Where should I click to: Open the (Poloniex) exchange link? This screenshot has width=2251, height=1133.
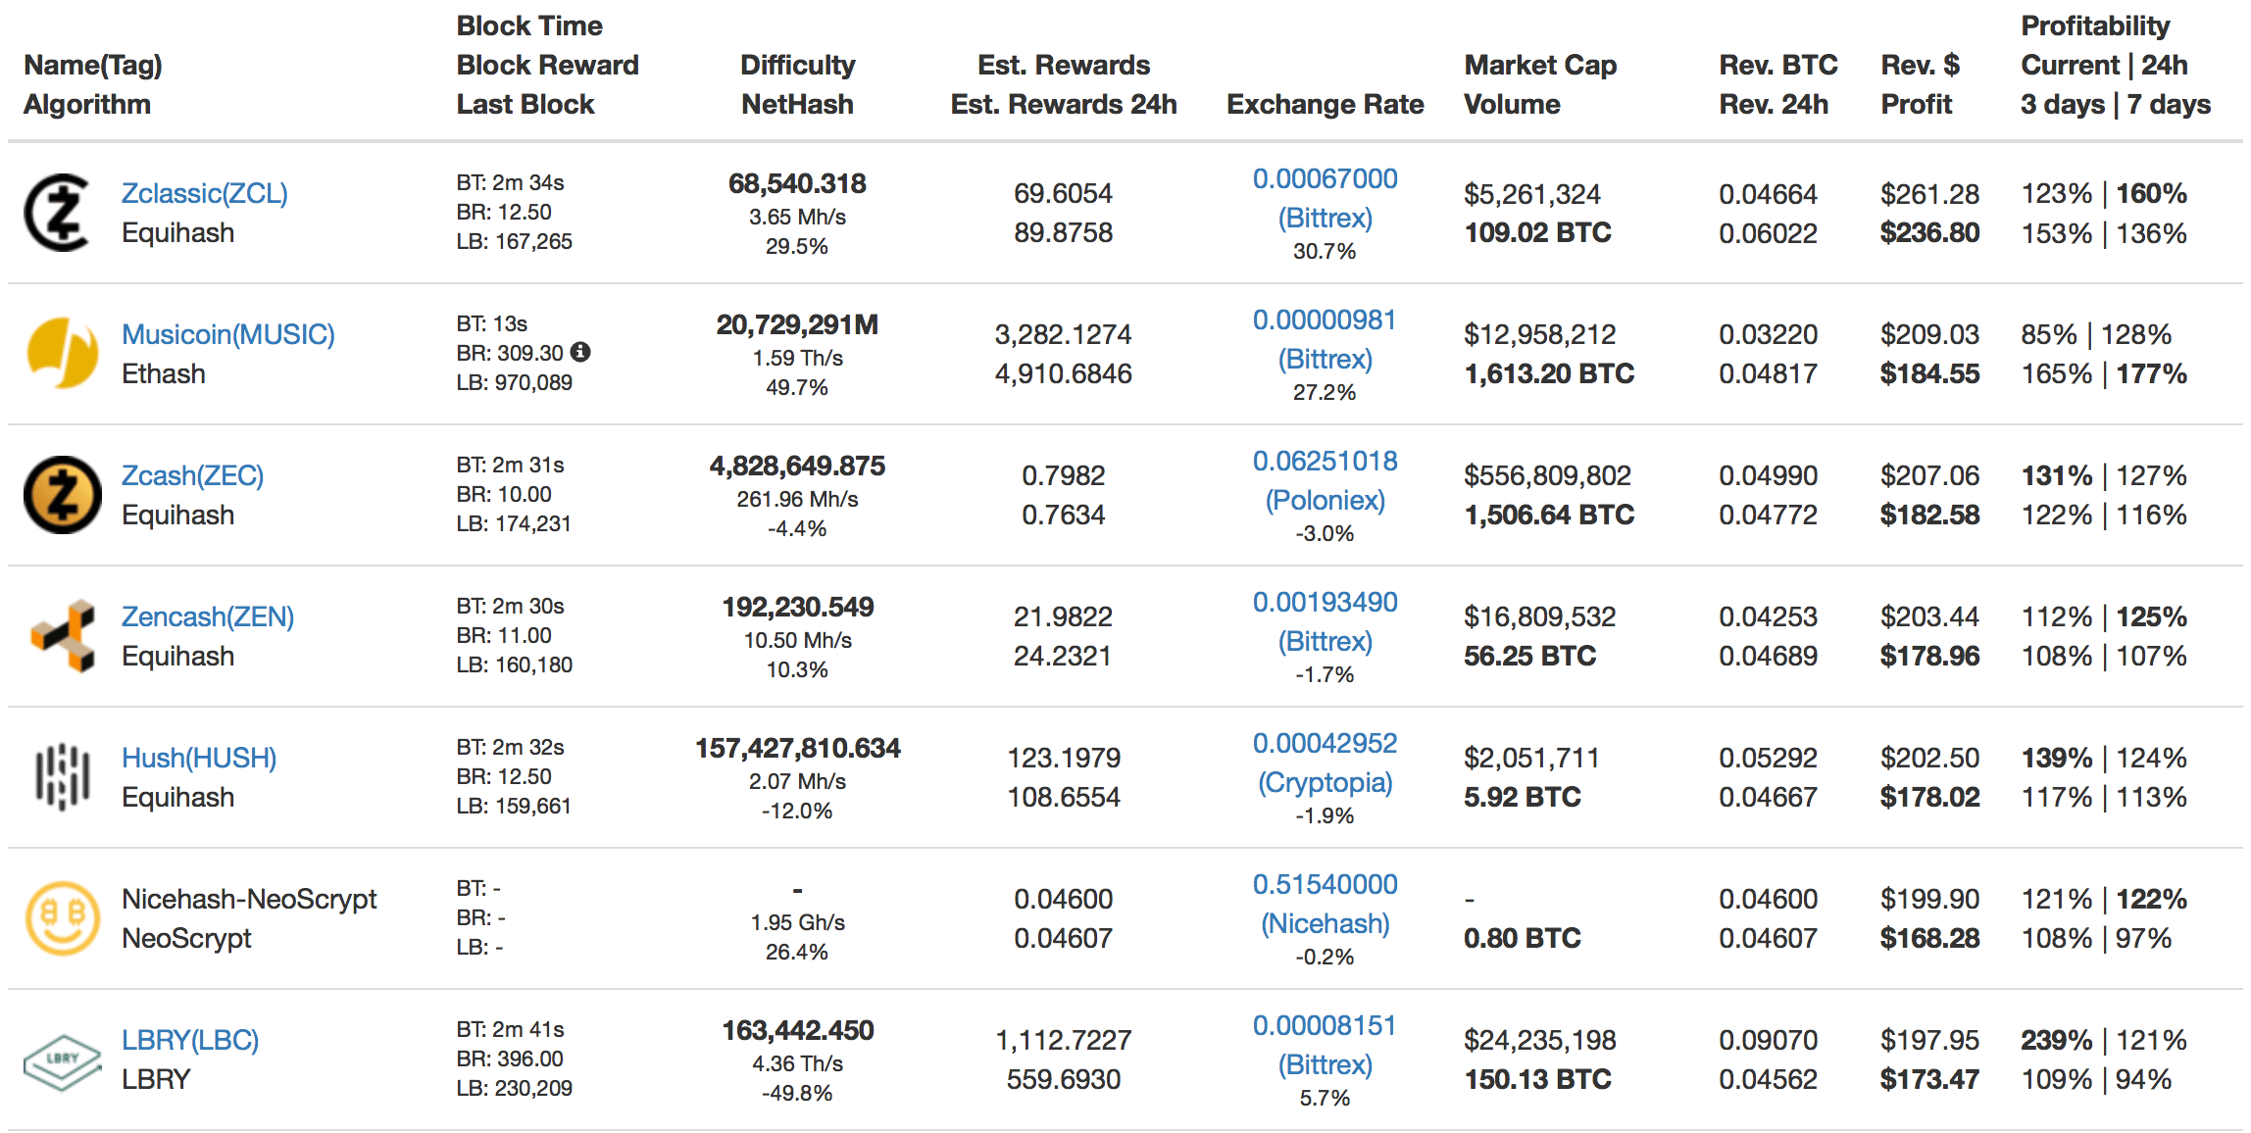(1325, 501)
